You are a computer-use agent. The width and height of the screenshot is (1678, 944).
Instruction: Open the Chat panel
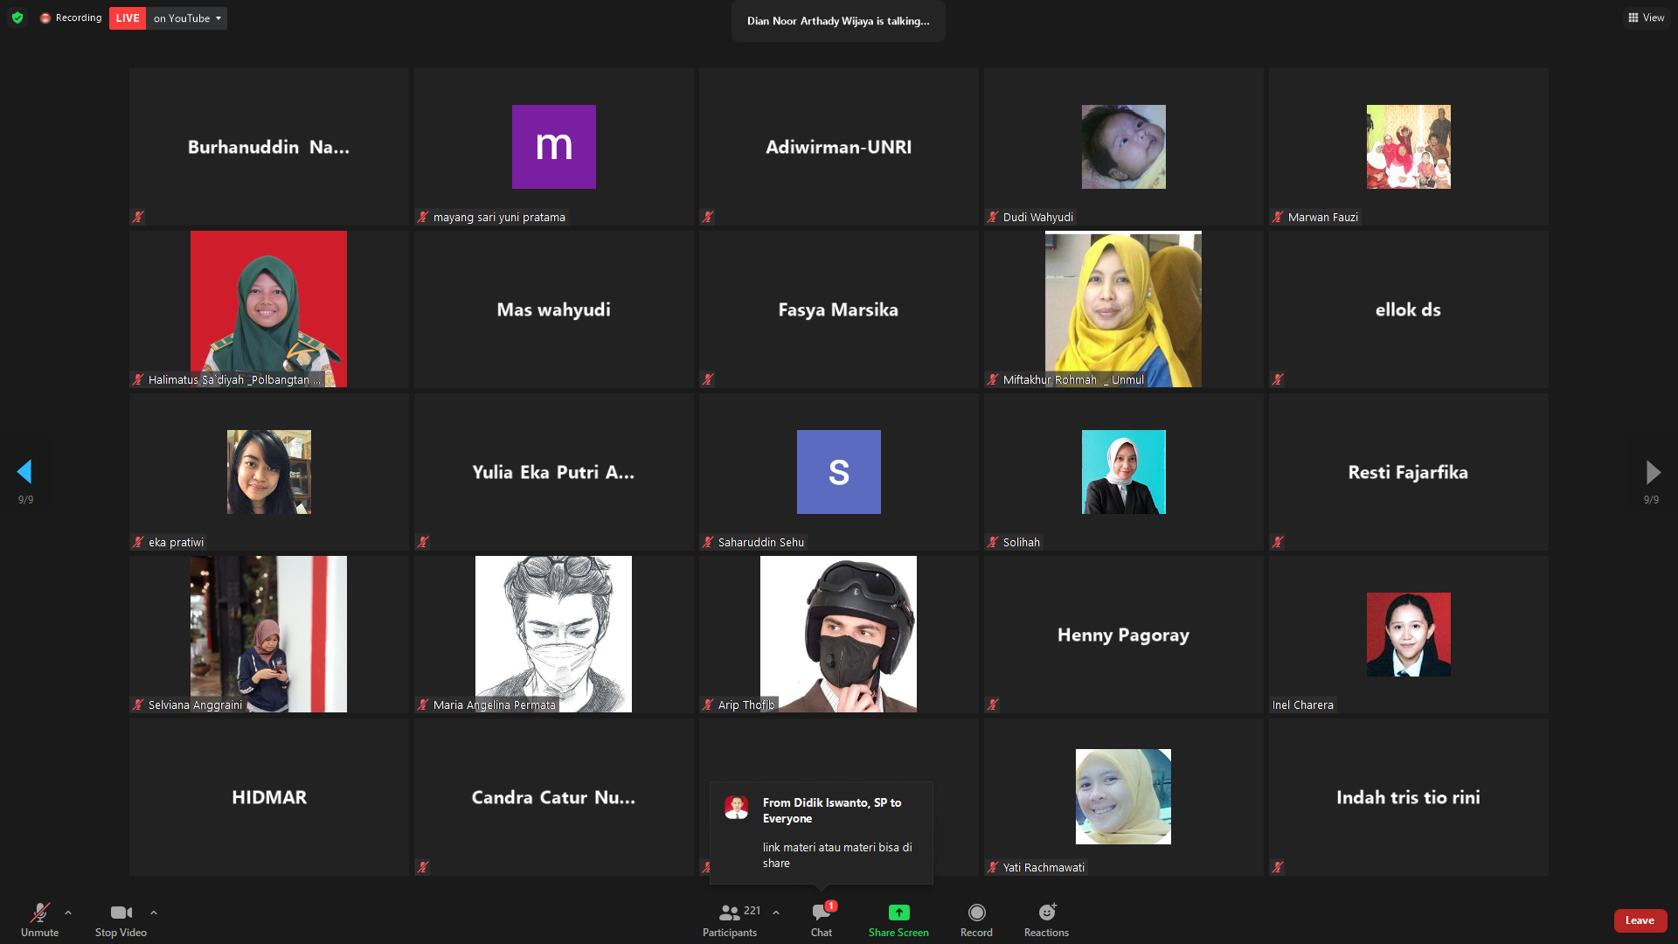click(x=822, y=920)
